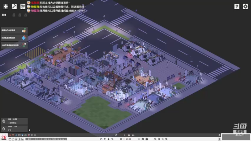This screenshot has width=251, height=141.
Task: Select the gray heart cardiology icon
Action: click(32, 135)
